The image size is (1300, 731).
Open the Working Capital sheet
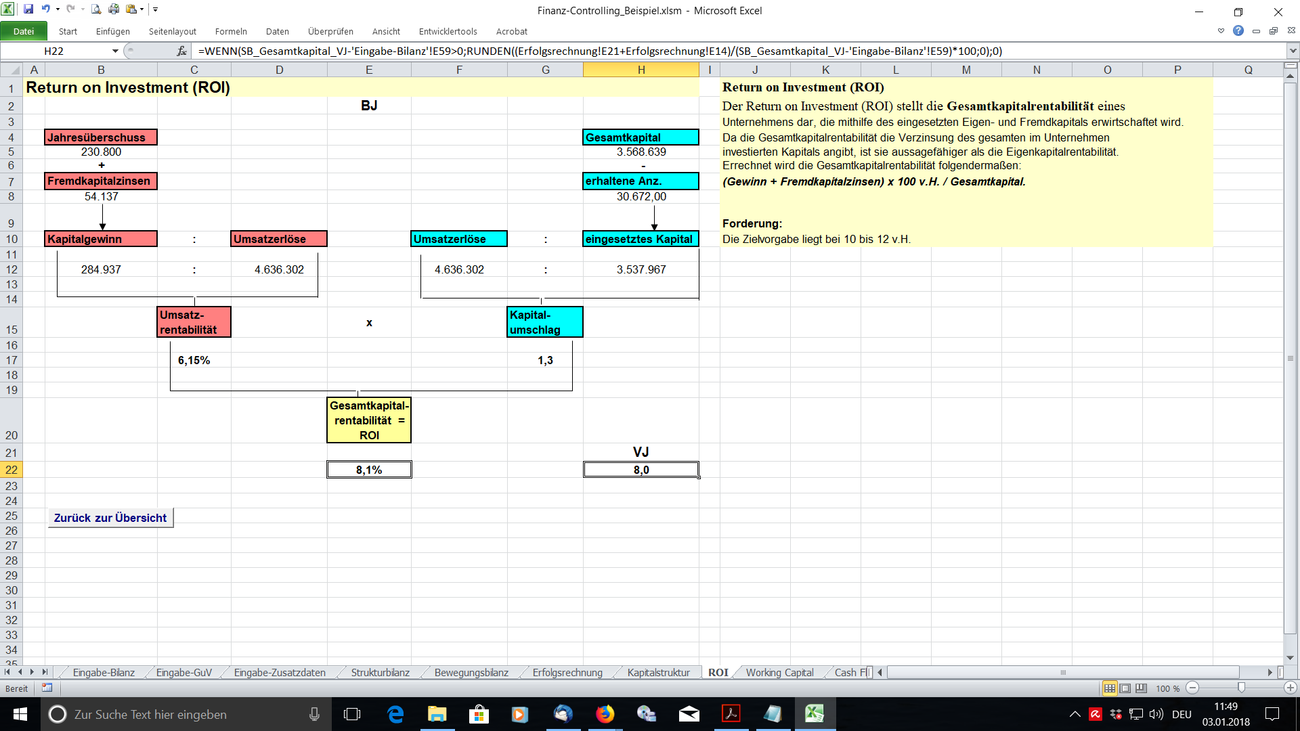click(779, 673)
